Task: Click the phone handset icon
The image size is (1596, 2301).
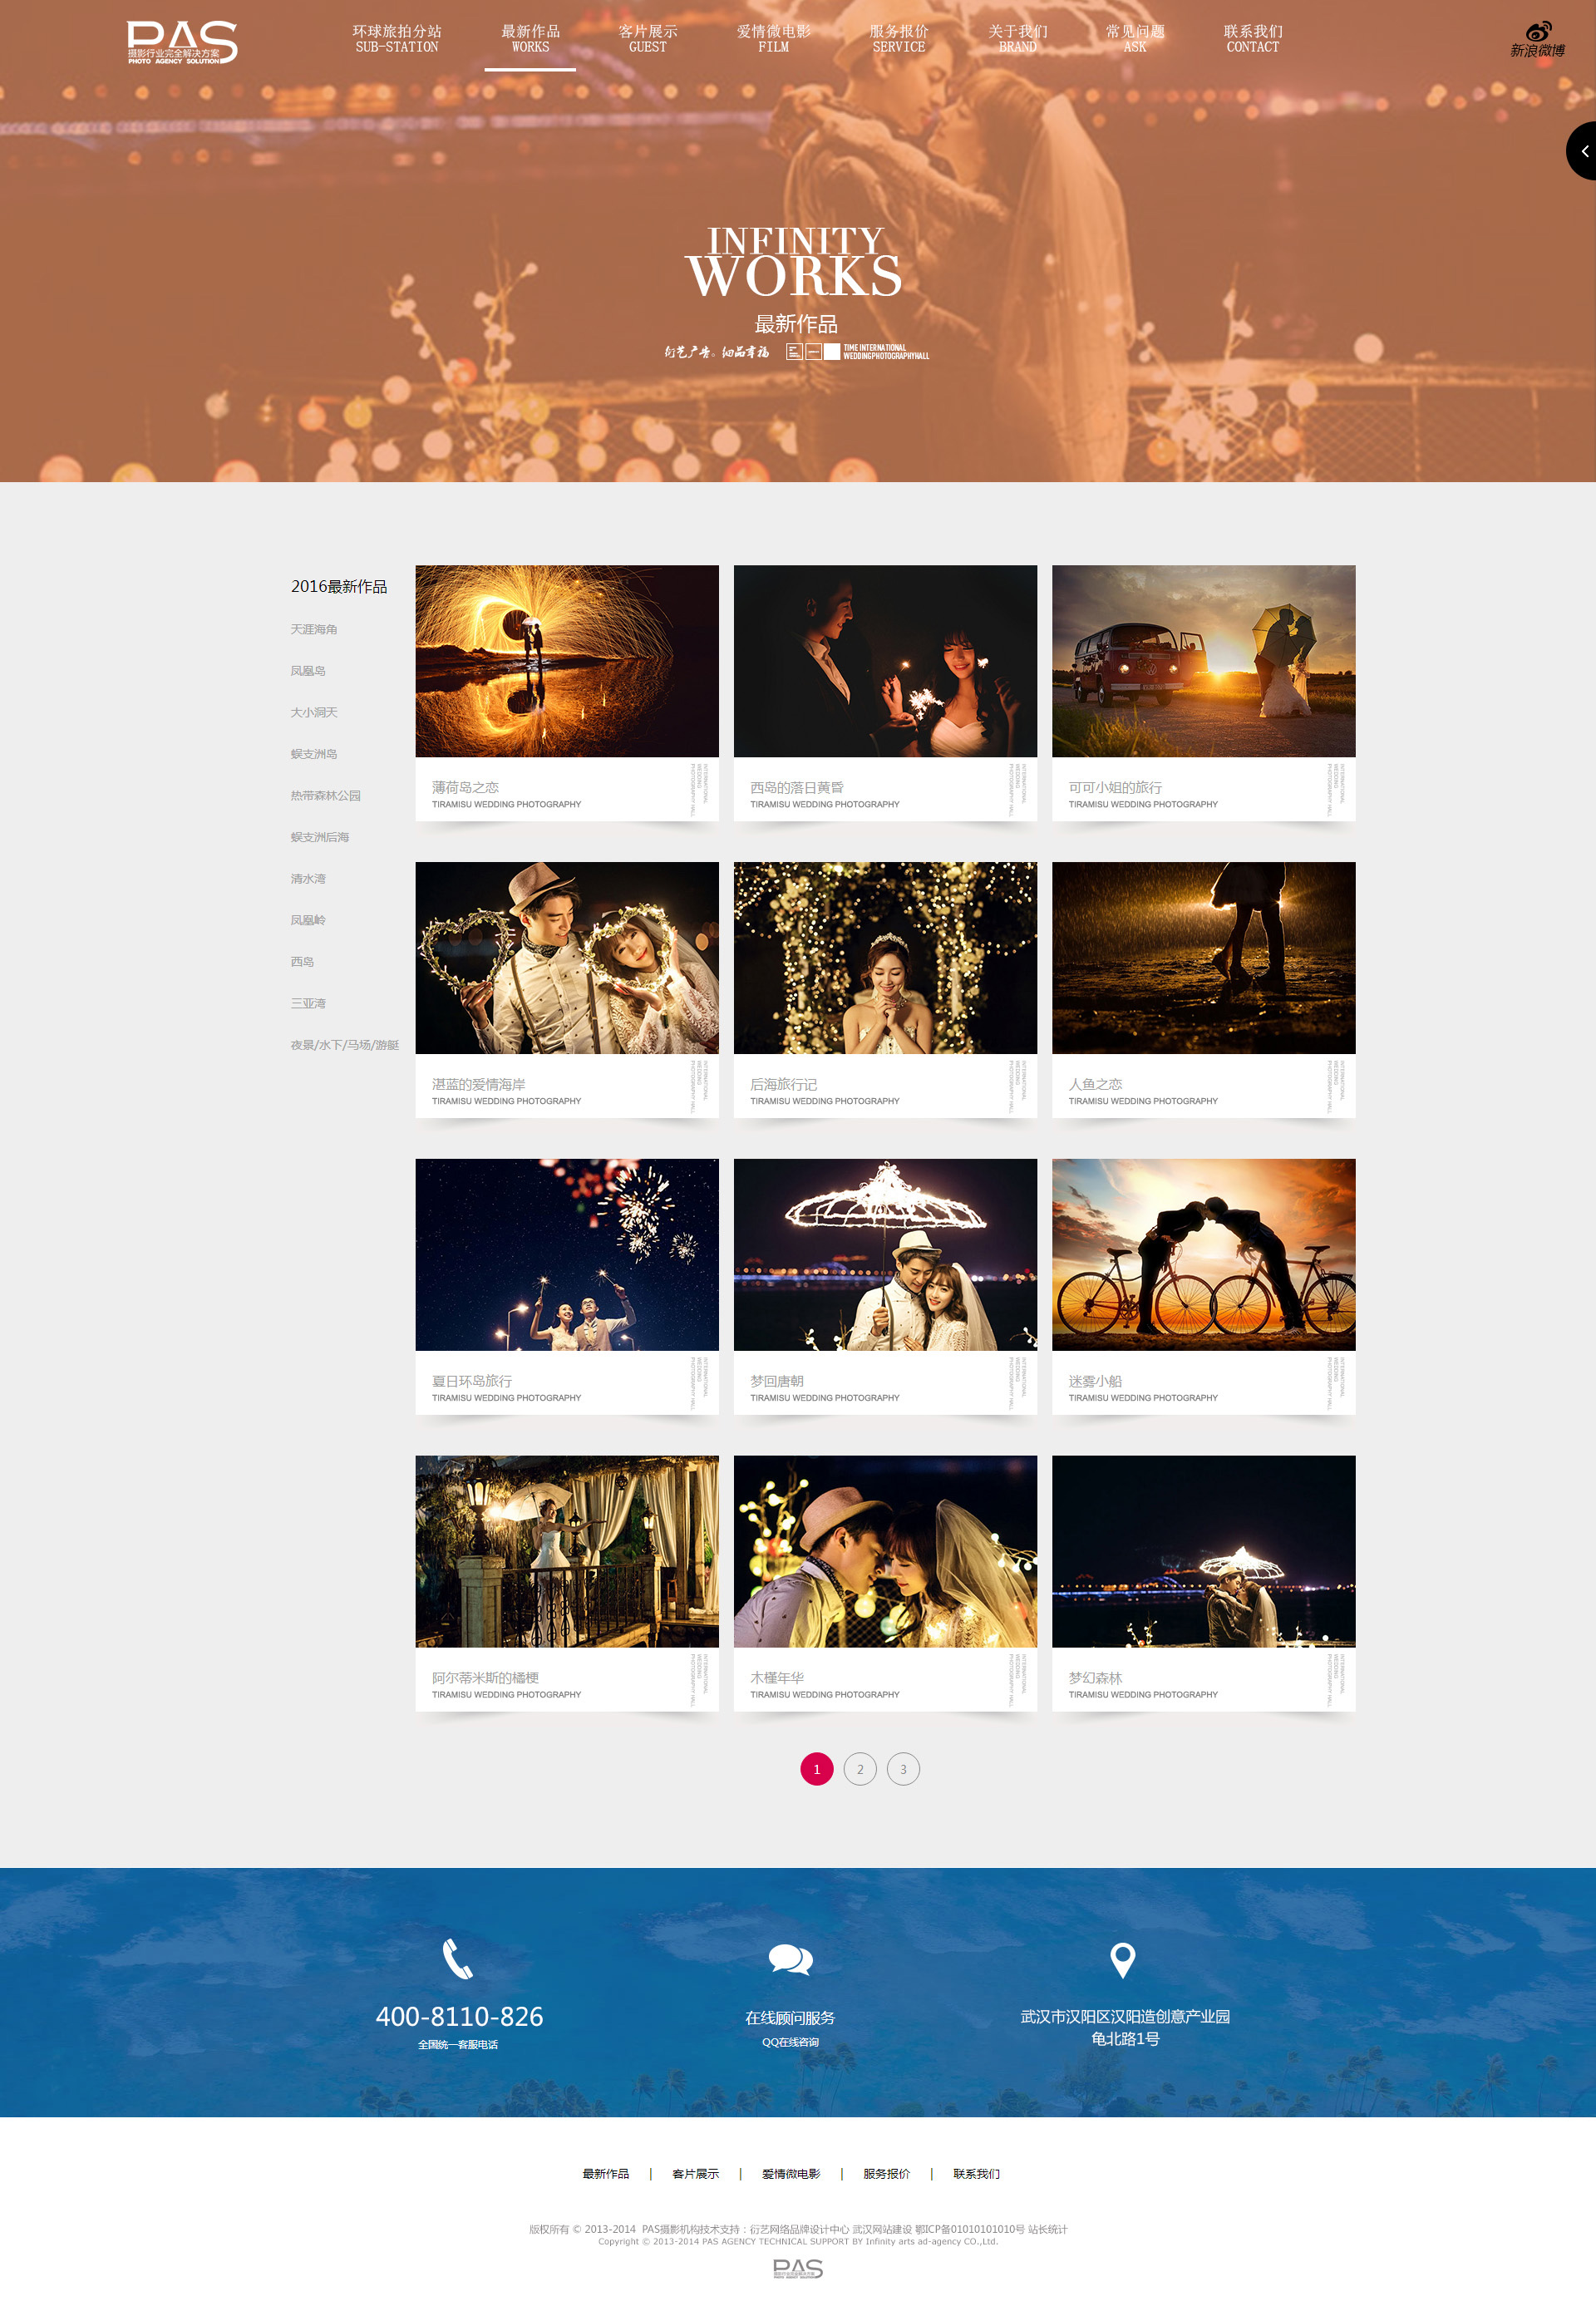Action: [457, 1958]
